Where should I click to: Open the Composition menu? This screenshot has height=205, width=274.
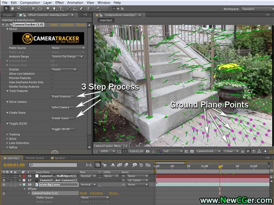click(30, 3)
